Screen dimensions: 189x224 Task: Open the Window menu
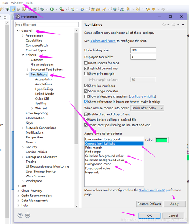coord(17,3)
